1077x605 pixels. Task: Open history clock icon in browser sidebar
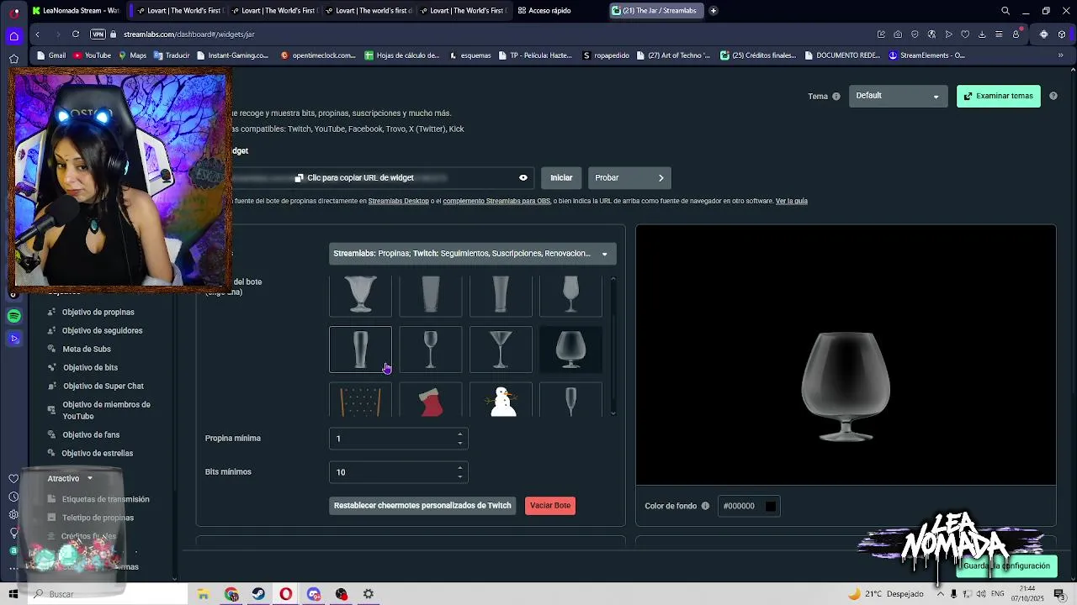coord(13,497)
